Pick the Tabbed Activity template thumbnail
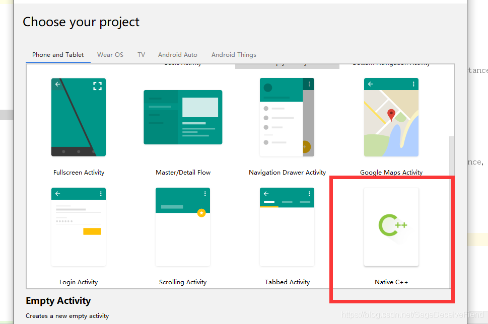The image size is (488, 324). tap(287, 227)
